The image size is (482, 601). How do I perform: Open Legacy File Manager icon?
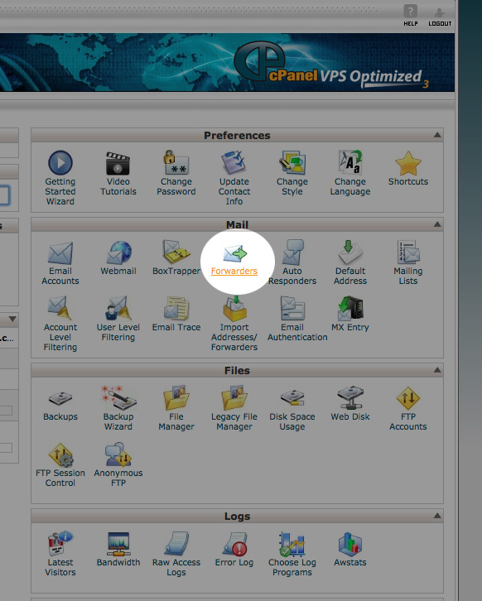point(234,398)
